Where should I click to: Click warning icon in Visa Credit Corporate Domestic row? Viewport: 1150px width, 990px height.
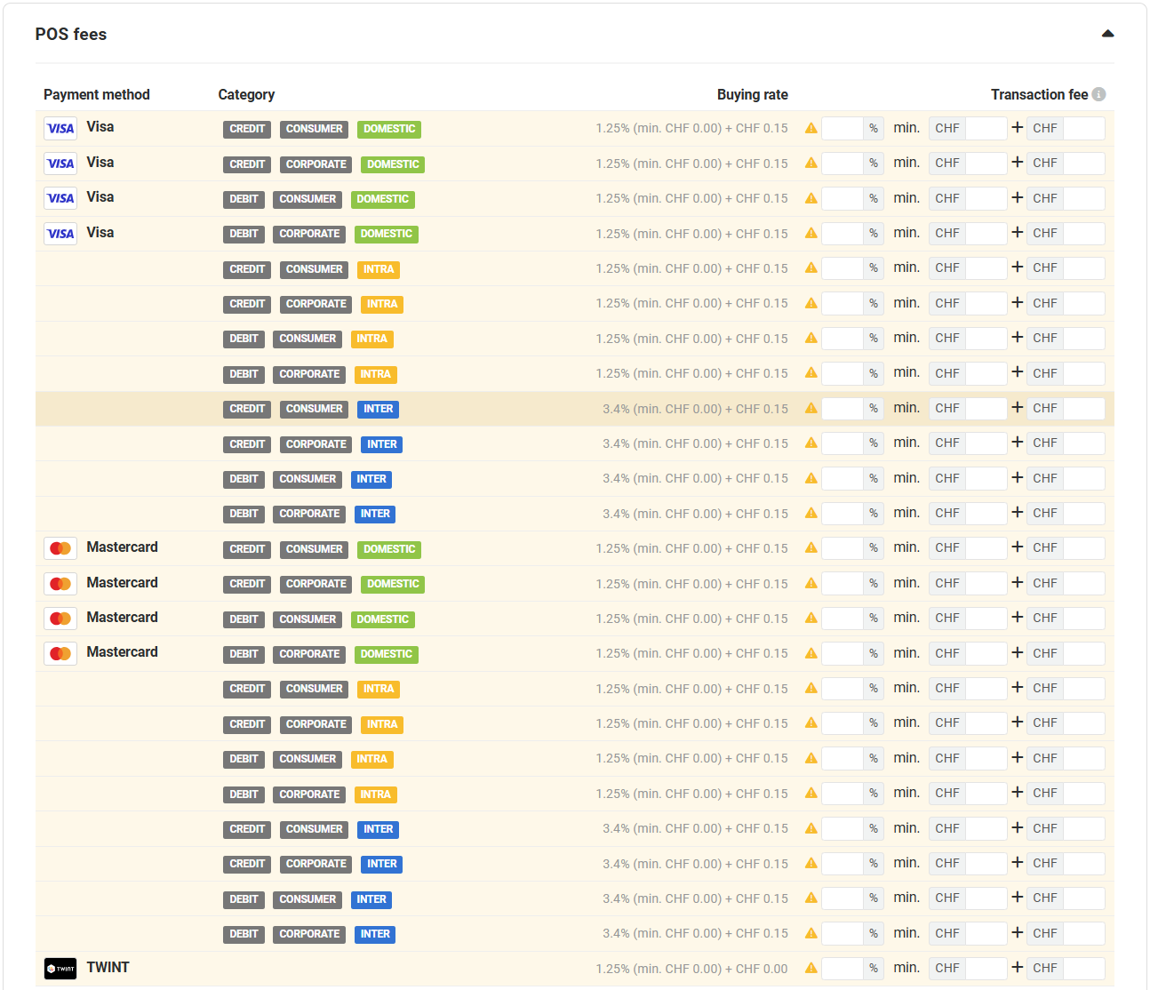coord(811,163)
